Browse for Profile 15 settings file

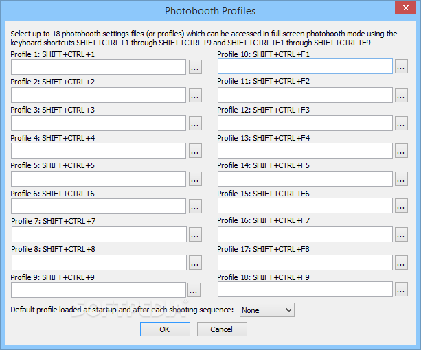point(401,206)
